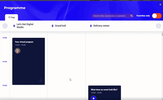163x100 pixels.
Task: Toggle the Favorites only switch
Action: click(x=157, y=16)
